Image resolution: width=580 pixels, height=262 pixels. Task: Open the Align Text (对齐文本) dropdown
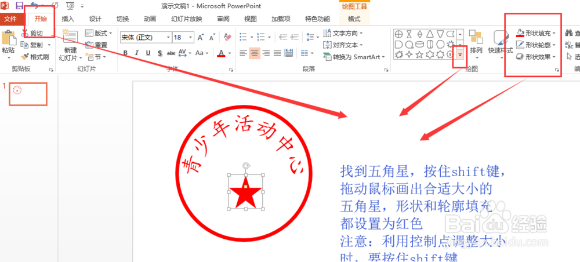pos(343,45)
